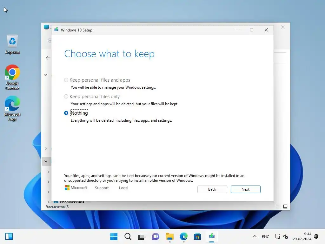Screen dimensions: 325x244
Task: Open the notification center icon
Action: [x=316, y=236]
